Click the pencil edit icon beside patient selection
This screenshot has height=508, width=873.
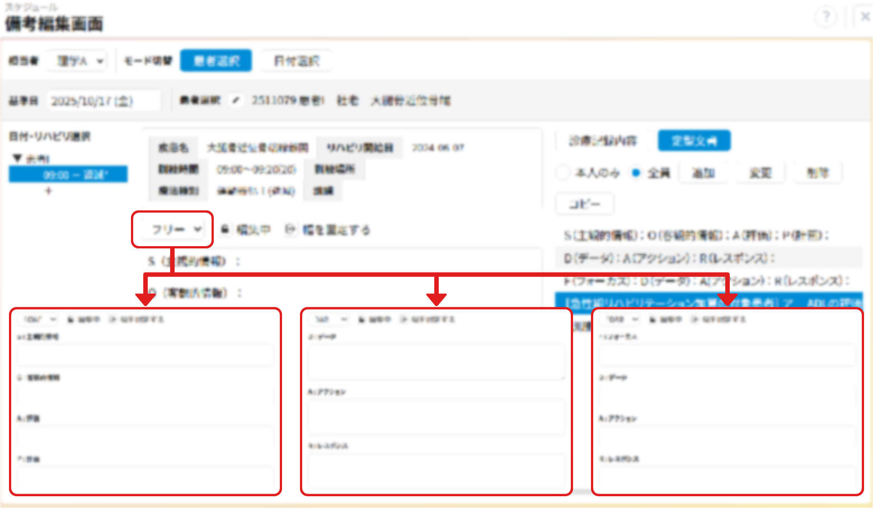(x=236, y=101)
